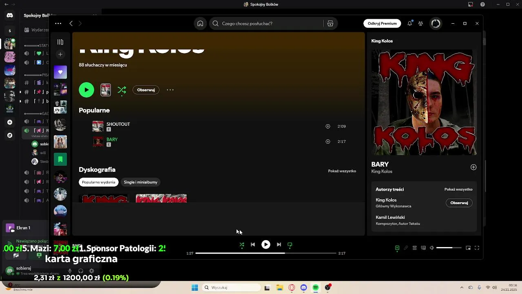Open the Windows Start menu
Viewport: 522px width, 294px height.
tap(195, 287)
